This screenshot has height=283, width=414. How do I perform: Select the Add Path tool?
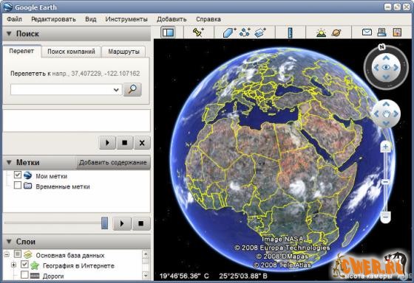(245, 32)
